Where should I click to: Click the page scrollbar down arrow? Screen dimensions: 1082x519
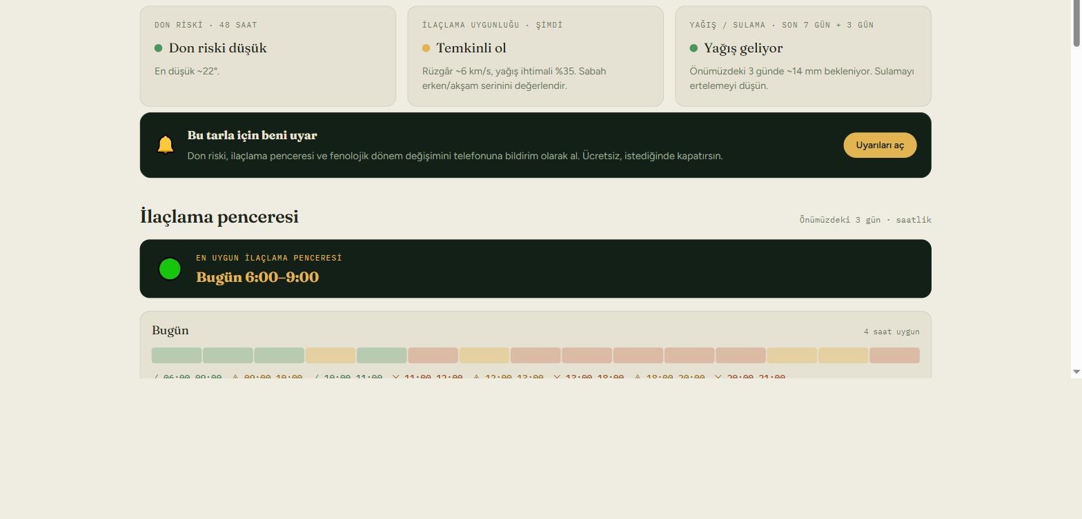tap(1076, 372)
